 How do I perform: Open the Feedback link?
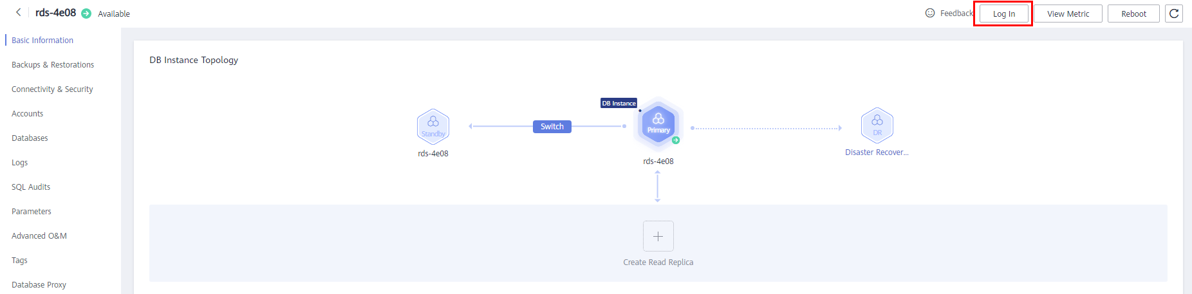click(956, 13)
